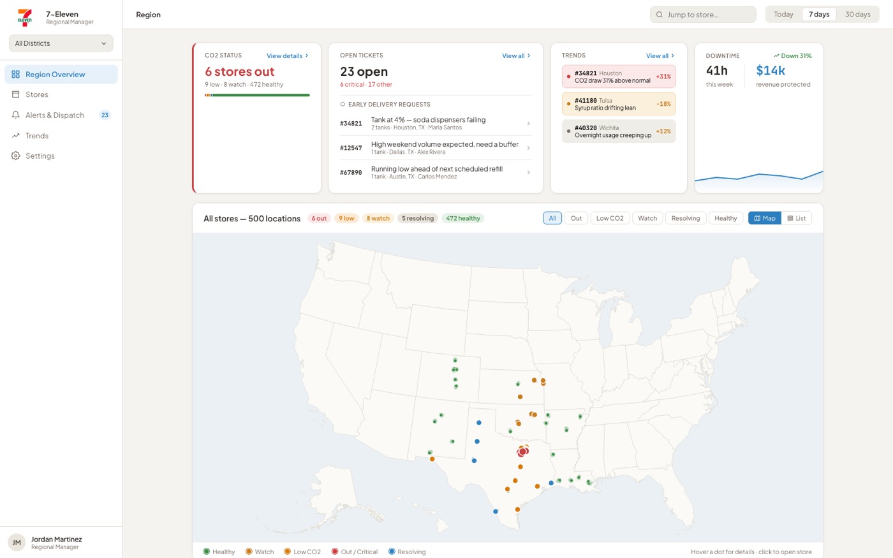
Task: Filter stores by Resolving
Action: coord(686,218)
